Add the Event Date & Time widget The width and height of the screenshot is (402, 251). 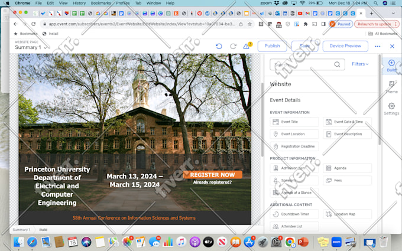point(347,122)
